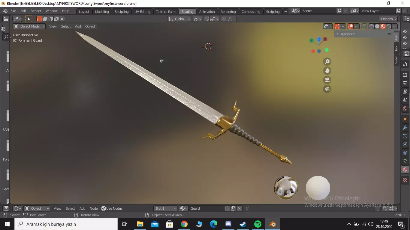Open the Render menu
Image resolution: width=410 pixels, height=230 pixels.
pos(36,11)
